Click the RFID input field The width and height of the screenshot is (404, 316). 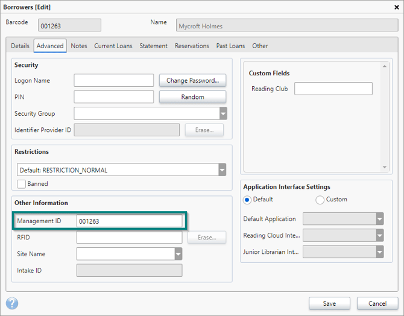(x=130, y=238)
